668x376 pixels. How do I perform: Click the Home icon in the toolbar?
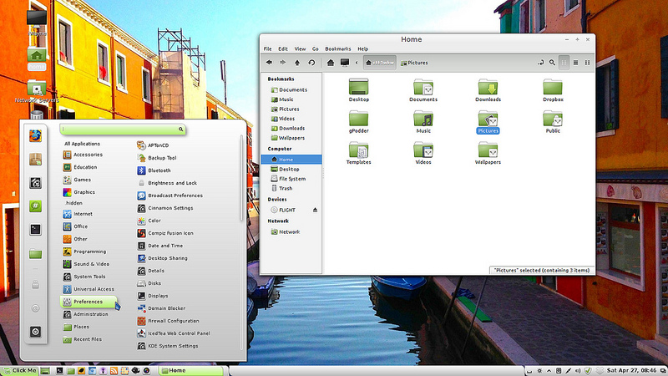[x=331, y=62]
